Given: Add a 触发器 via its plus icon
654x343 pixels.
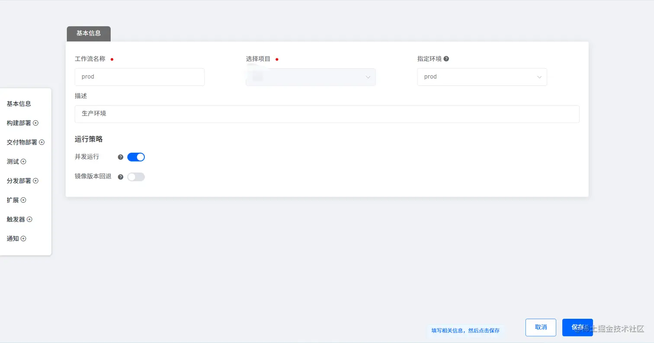Looking at the screenshot, I should (x=30, y=219).
